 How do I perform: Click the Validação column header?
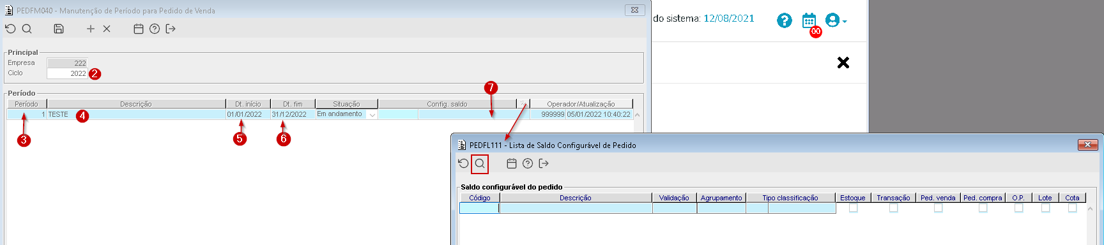click(674, 198)
